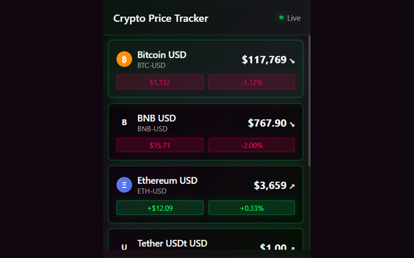
Task: Click the Ethereum price $3,659
Action: (270, 186)
